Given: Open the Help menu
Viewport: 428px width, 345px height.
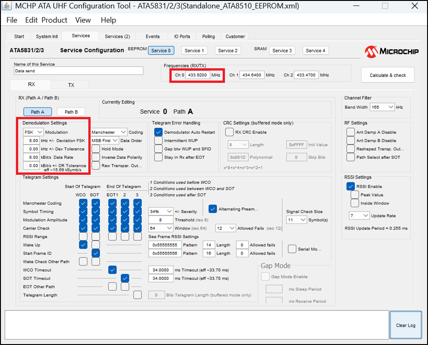Looking at the screenshot, I should click(108, 20).
